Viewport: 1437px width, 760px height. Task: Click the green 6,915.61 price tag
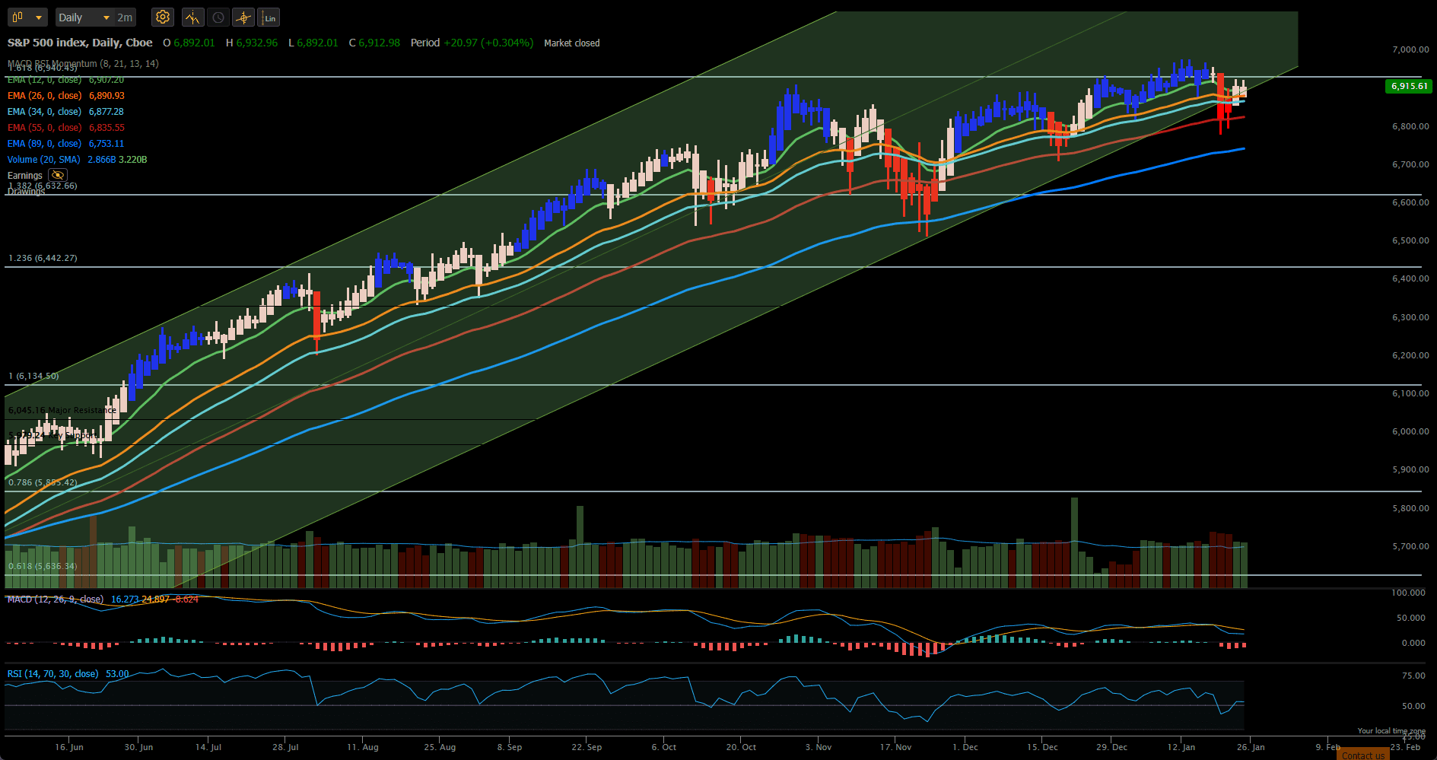click(x=1409, y=86)
